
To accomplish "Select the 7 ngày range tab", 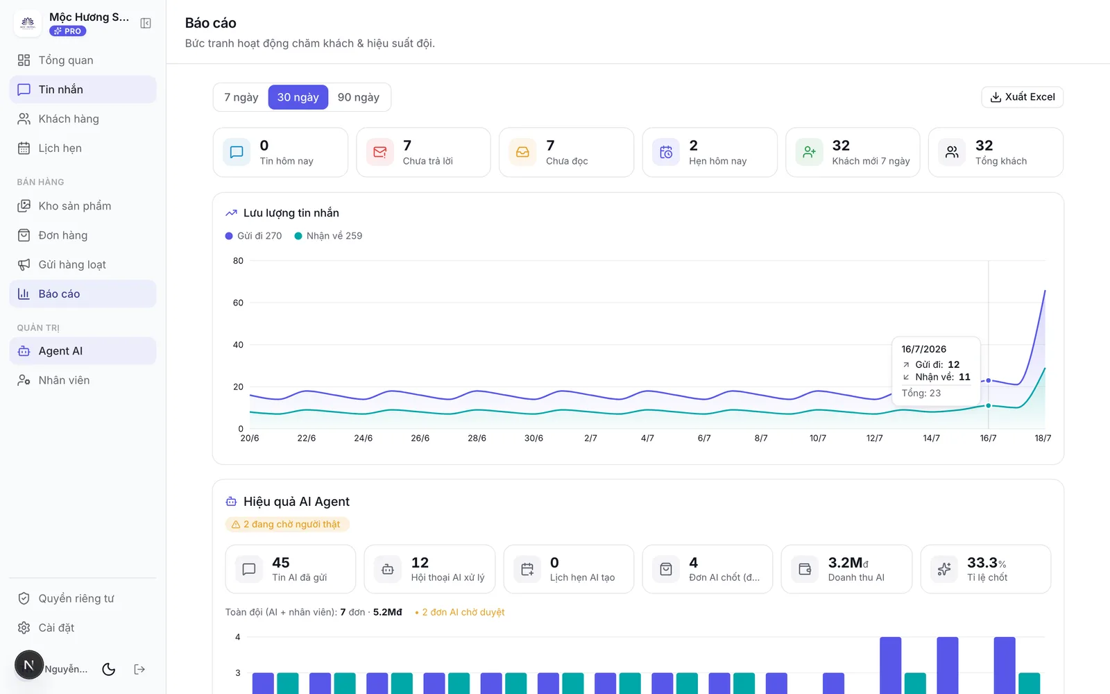I will (241, 97).
